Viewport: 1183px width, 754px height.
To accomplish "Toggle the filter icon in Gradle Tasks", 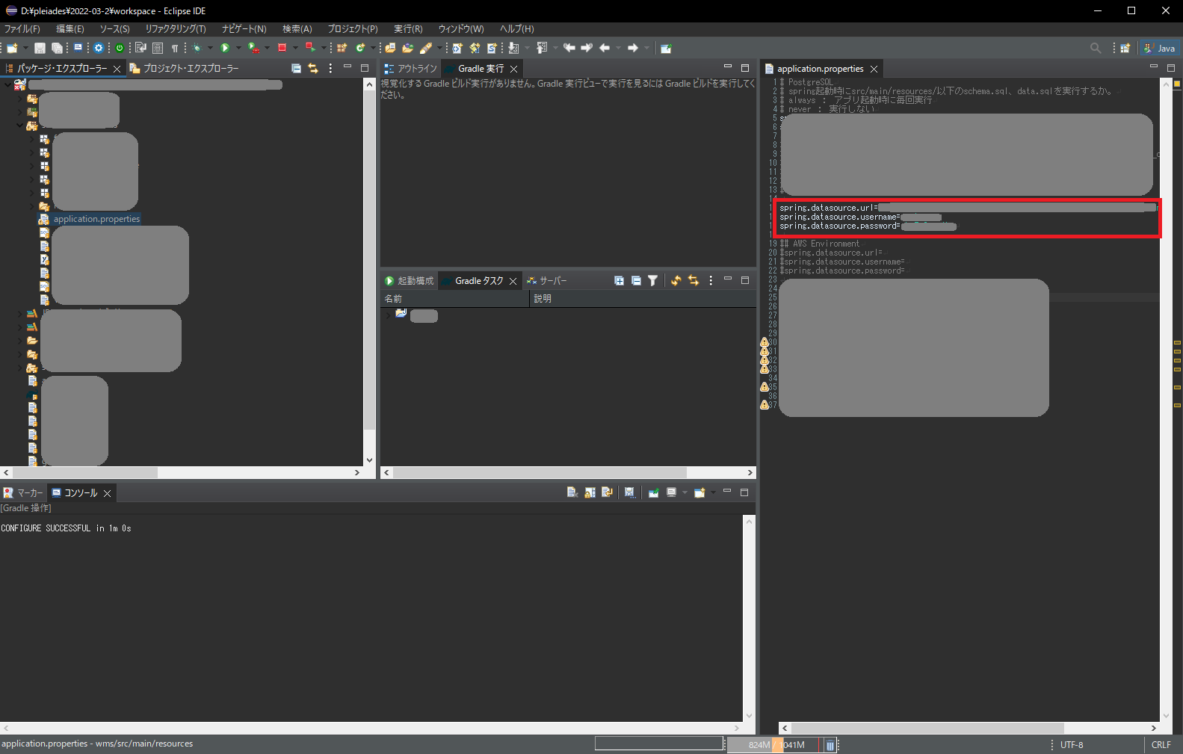I will [x=652, y=280].
